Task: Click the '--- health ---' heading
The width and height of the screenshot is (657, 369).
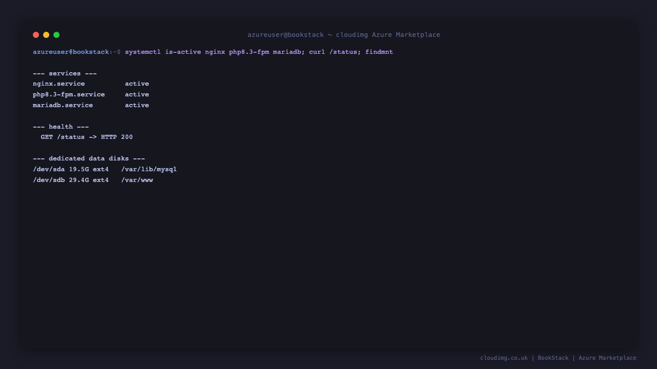Action: coord(61,127)
